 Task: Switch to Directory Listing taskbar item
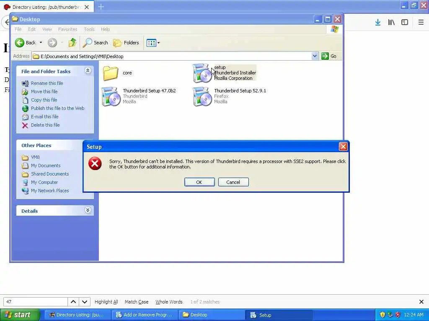pyautogui.click(x=78, y=315)
